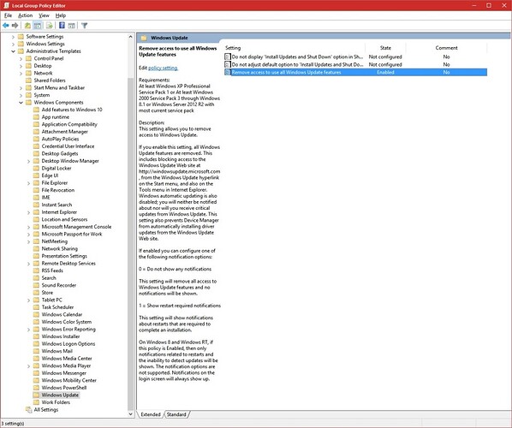
Task: Expand the Start Menu and Taskbar node
Action: click(21, 88)
